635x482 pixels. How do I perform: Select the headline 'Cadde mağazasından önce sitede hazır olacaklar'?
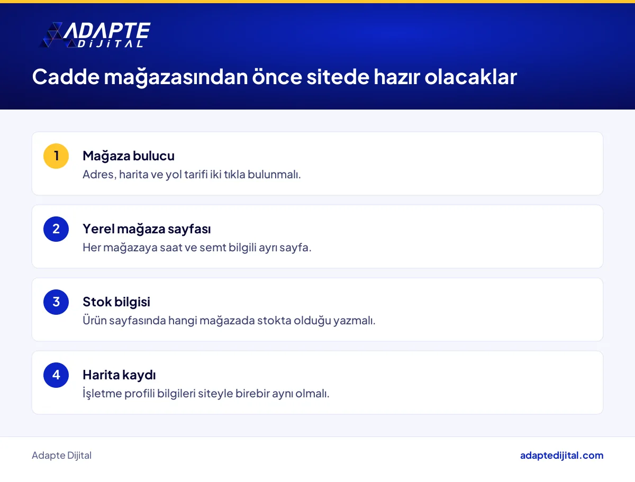[274, 77]
